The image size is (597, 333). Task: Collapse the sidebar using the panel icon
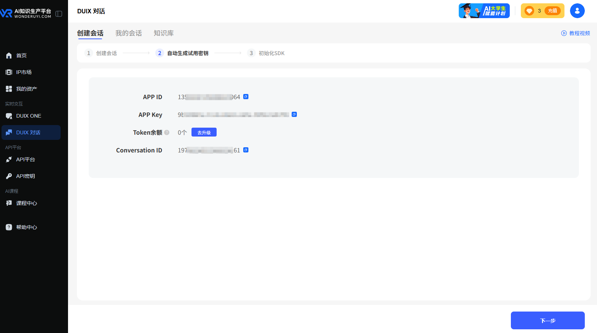(x=59, y=14)
